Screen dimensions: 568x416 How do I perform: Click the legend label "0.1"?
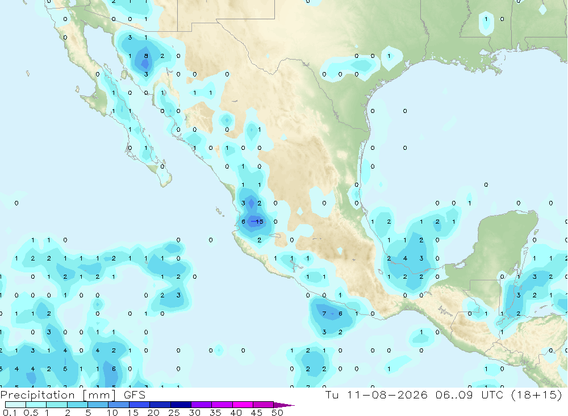(10, 413)
